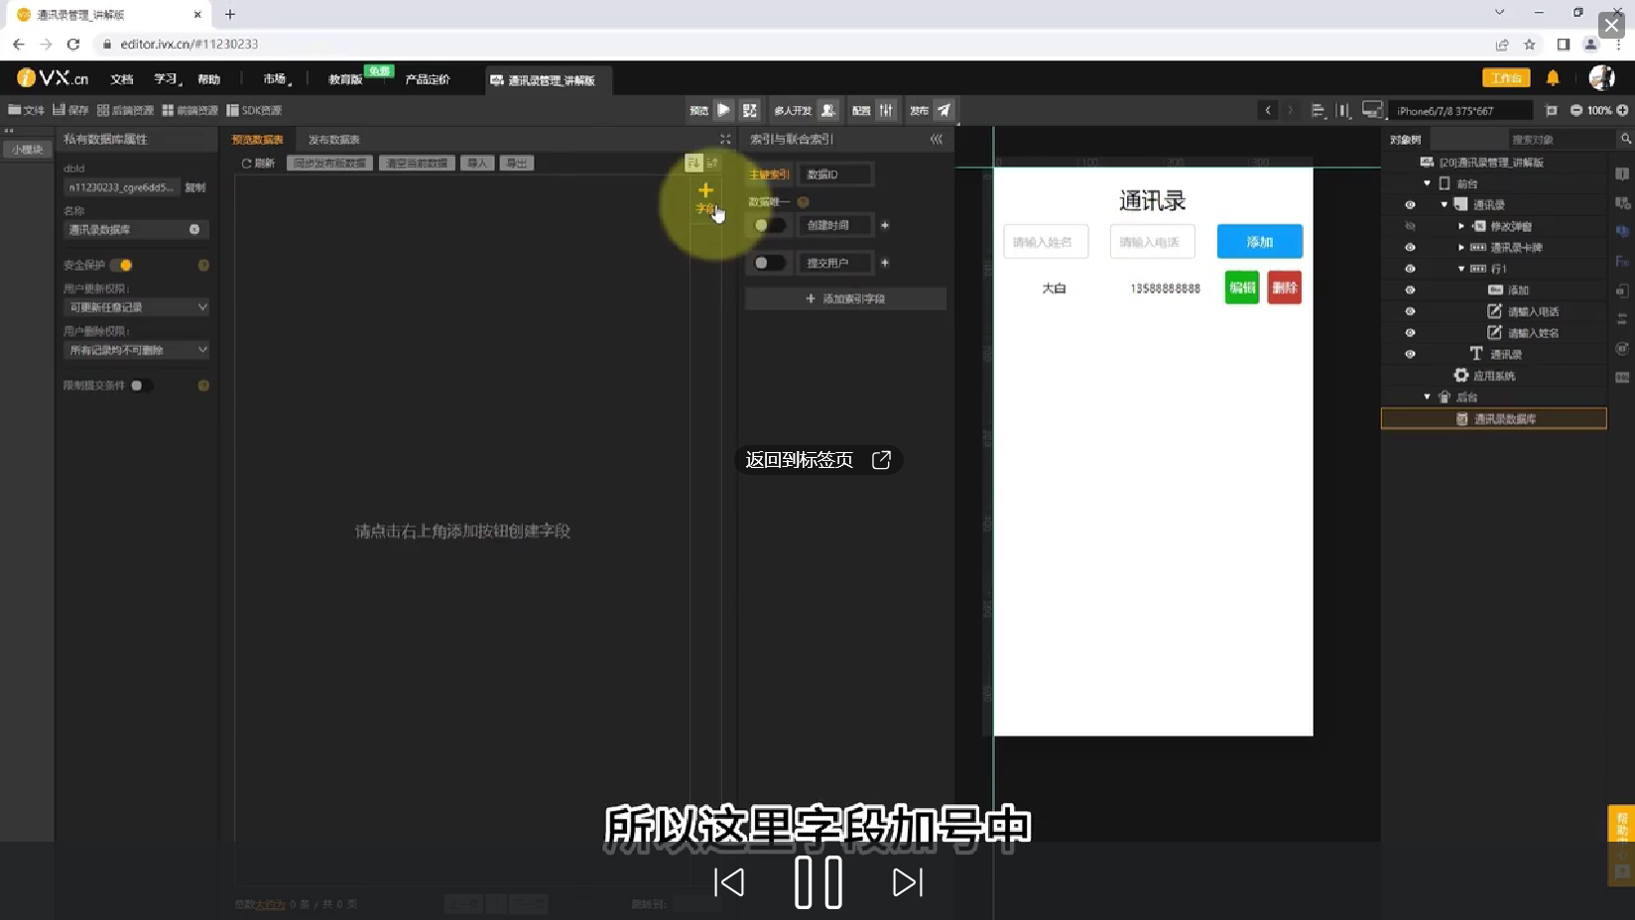This screenshot has width=1635, height=920.
Task: Show the hidden 修改弹窗 layer
Action: point(1410,226)
